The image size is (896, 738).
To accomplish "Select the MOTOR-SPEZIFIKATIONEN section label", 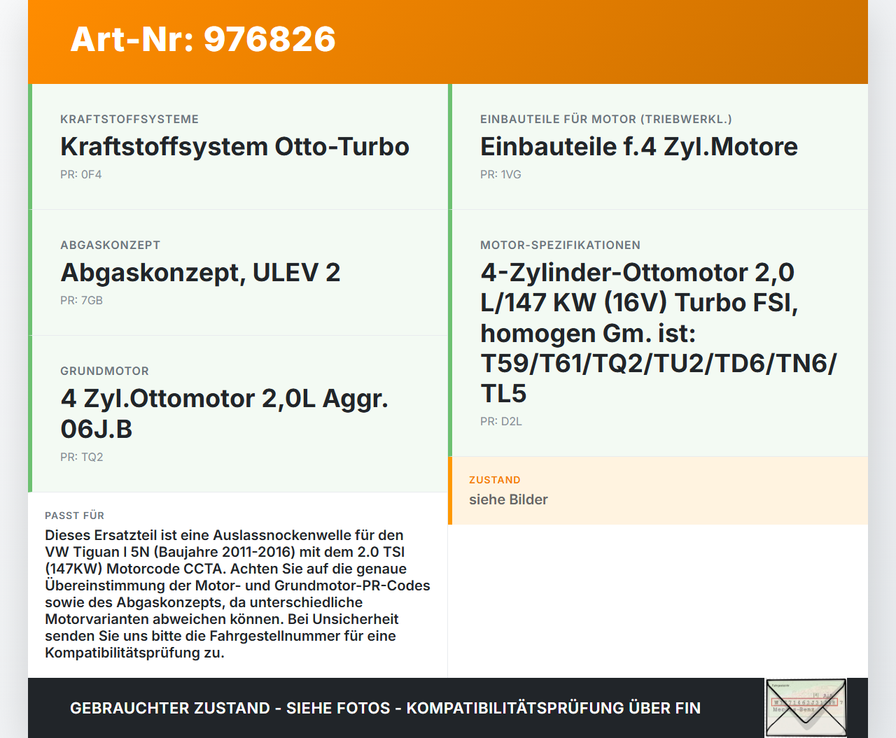I will 560,245.
